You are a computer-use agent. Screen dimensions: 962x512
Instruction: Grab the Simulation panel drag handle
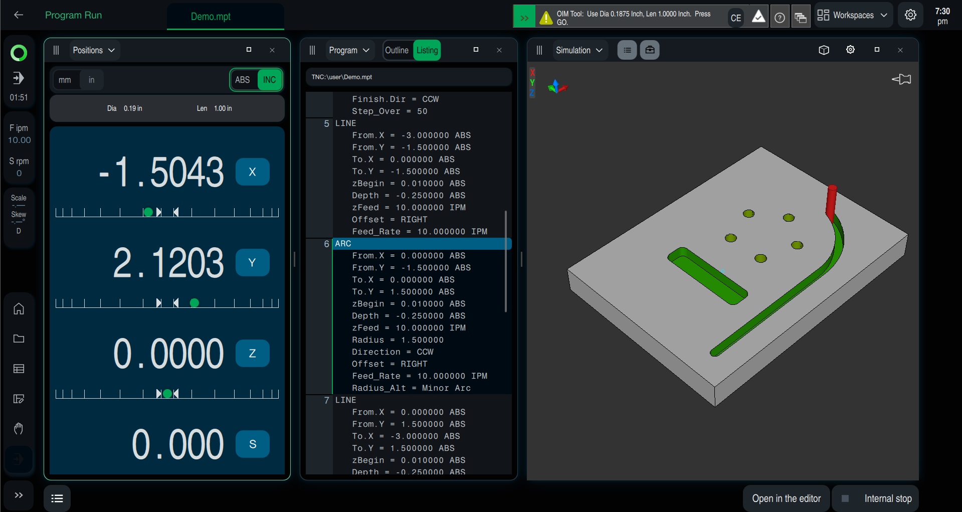[x=539, y=50]
